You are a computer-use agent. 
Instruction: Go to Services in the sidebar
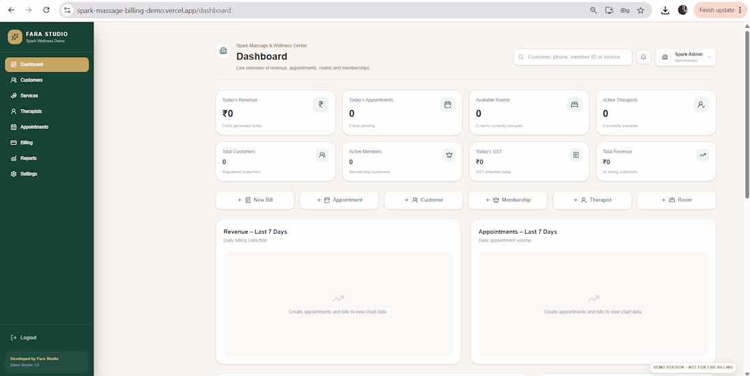47,95
